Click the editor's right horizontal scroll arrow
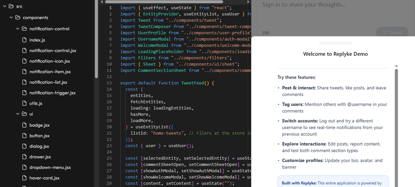The image size is (415, 187). click(248, 2)
